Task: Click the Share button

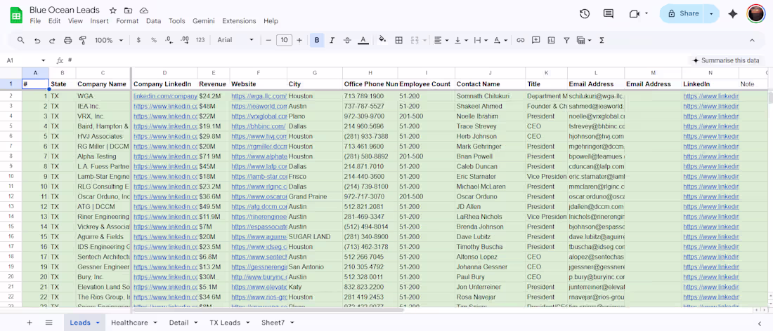Action: [682, 14]
